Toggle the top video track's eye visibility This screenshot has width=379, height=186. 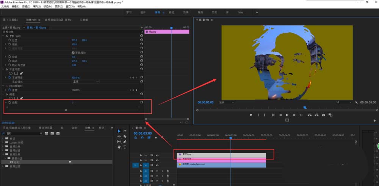click(157, 155)
